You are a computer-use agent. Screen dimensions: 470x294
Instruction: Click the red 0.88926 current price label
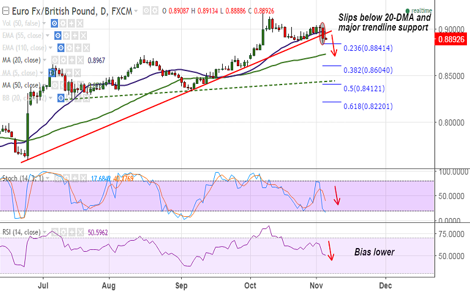pyautogui.click(x=451, y=39)
